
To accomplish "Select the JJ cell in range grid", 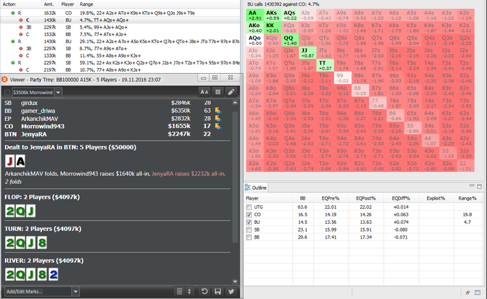I will point(308,53).
